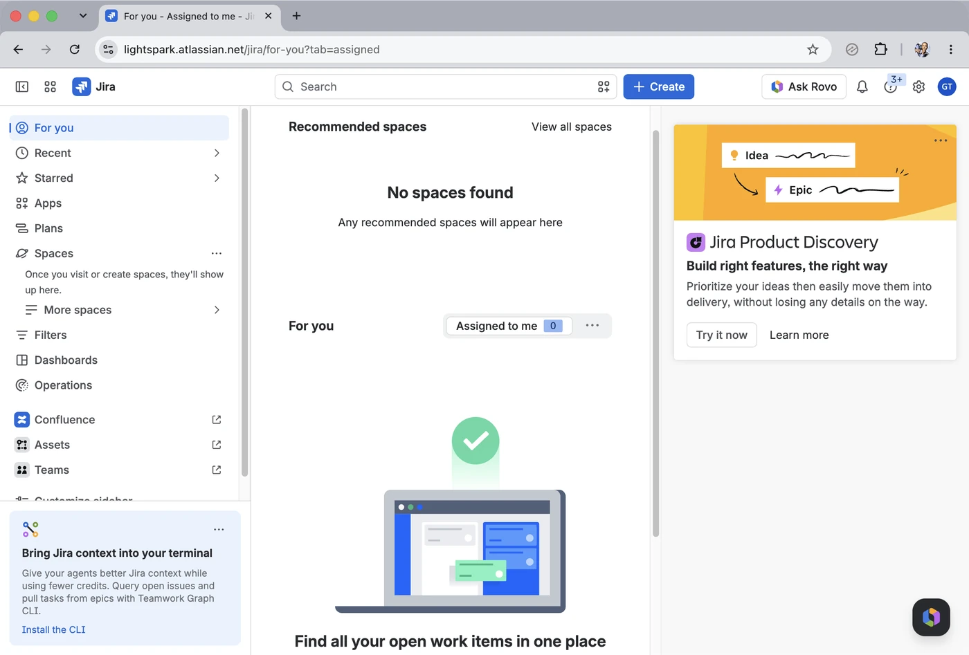Select For you in the sidebar
Image resolution: width=969 pixels, height=655 pixels.
[x=119, y=128]
